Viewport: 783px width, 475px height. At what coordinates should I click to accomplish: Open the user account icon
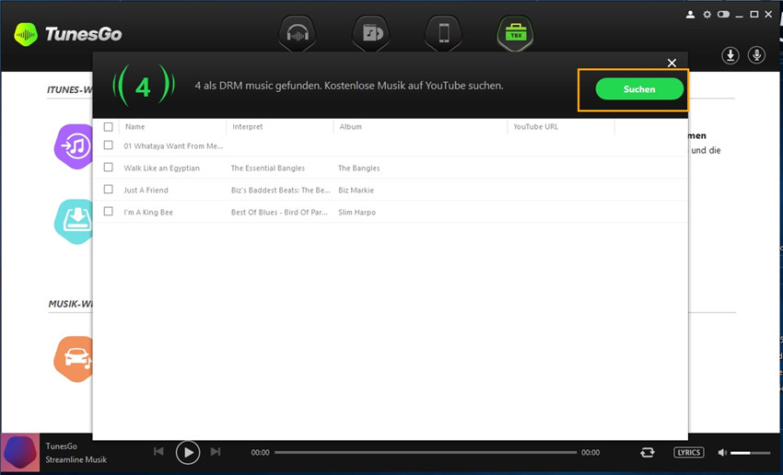pyautogui.click(x=691, y=15)
